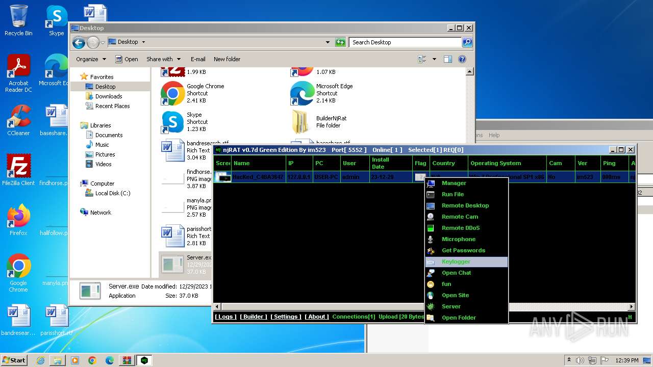Select Downloads in the Favorites navigation pane
The image size is (653, 367).
109,96
